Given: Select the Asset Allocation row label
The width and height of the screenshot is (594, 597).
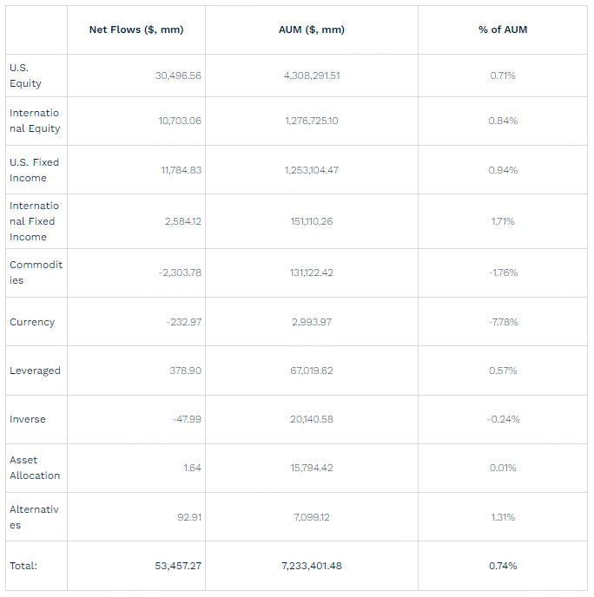Looking at the screenshot, I should tap(35, 468).
